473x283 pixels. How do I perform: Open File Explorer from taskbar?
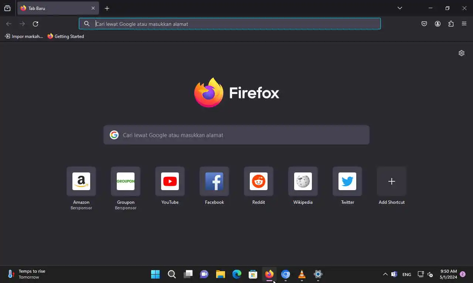pyautogui.click(x=221, y=274)
